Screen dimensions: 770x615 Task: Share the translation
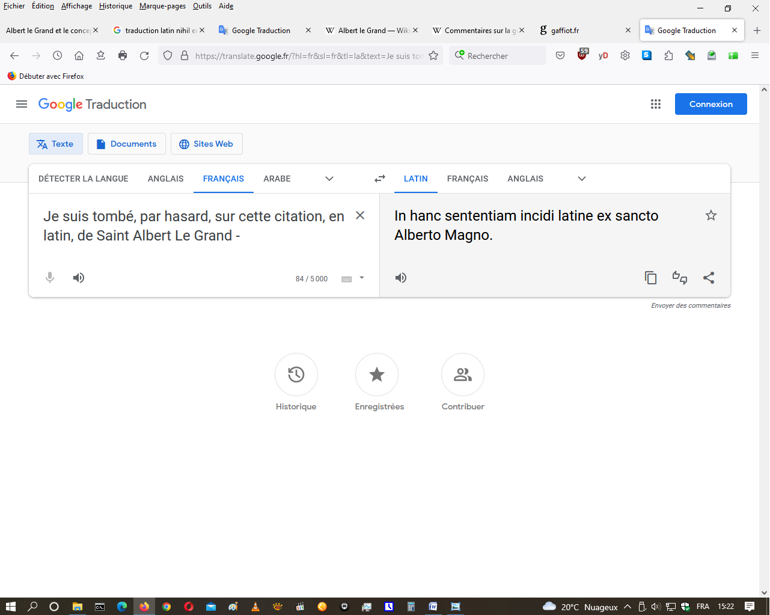tap(709, 278)
